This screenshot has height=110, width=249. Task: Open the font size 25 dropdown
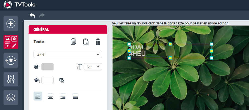pyautogui.click(x=93, y=67)
